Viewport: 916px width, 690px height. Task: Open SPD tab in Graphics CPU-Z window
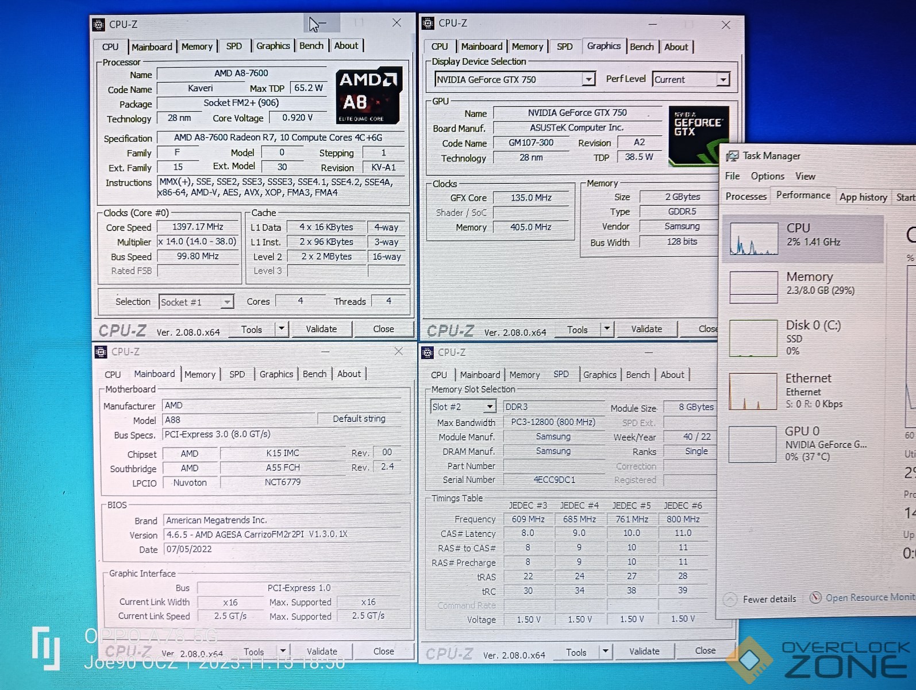(x=564, y=47)
